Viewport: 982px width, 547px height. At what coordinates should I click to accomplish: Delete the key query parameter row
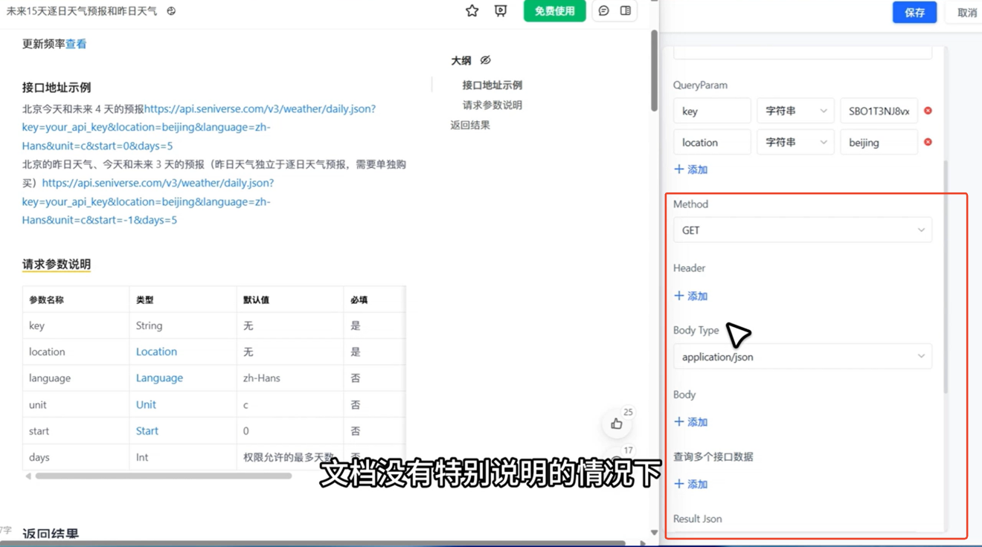coord(928,111)
